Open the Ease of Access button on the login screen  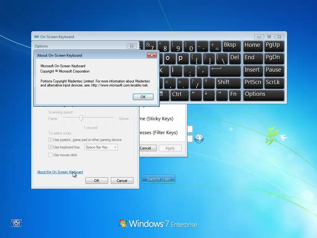coord(16,223)
